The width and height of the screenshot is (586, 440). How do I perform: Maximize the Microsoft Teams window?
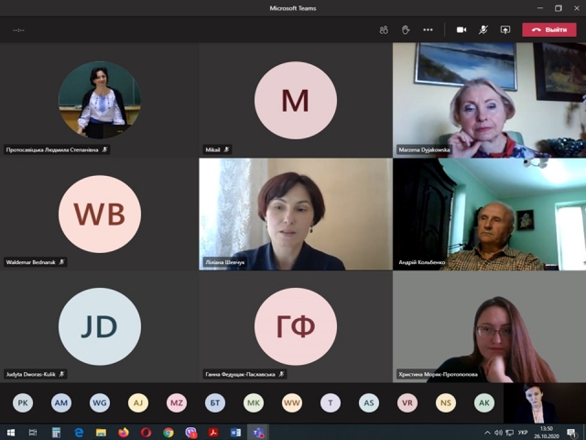[x=559, y=8]
